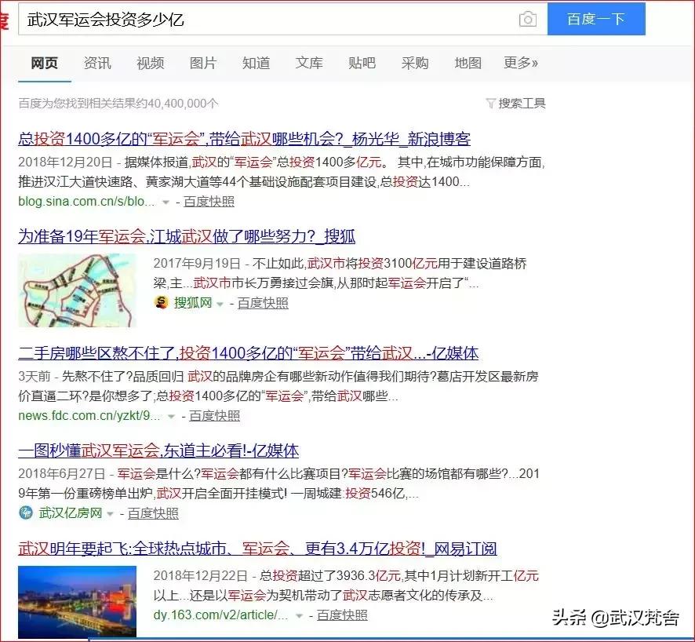Click the 武汉亿房网 source icon
The width and height of the screenshot is (695, 642).
[26, 513]
